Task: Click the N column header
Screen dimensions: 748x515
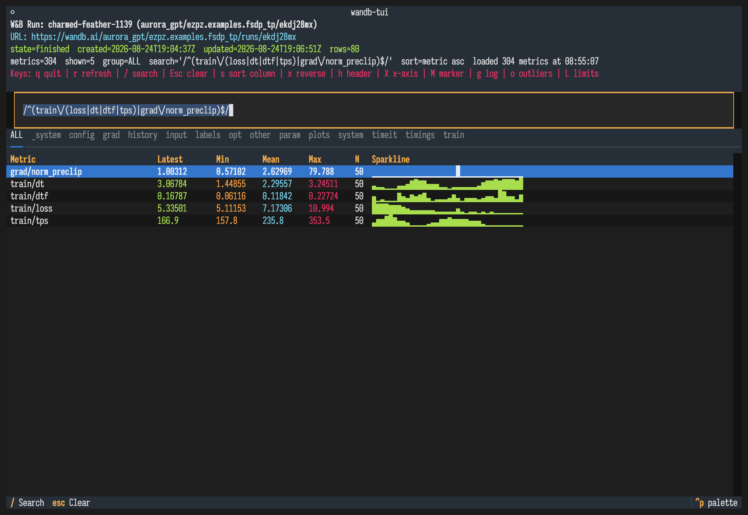Action: click(x=357, y=159)
